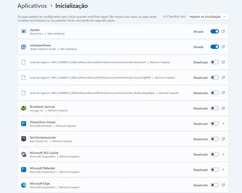The image size is (242, 193).
Task: Click 'Ativado' status of Update row
Action: pos(198,32)
